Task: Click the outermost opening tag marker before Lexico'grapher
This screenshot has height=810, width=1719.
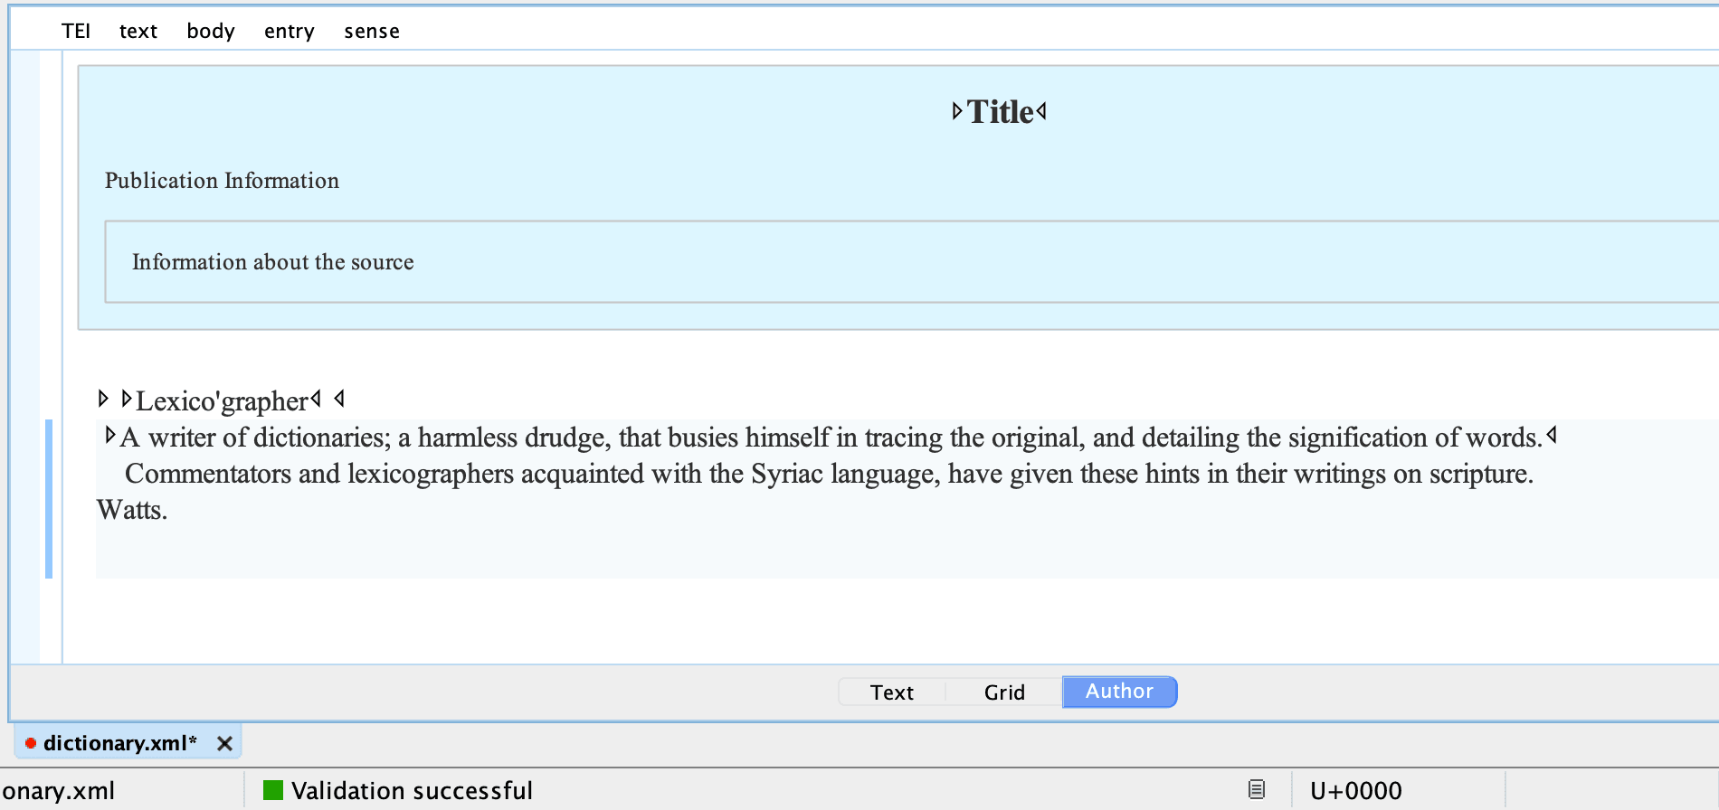Action: click(x=103, y=399)
